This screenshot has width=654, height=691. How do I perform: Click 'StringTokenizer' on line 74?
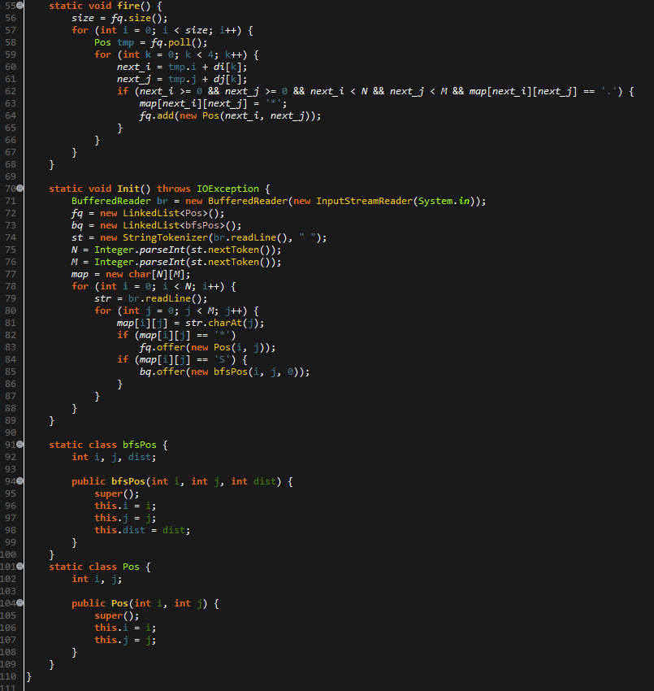pos(165,237)
